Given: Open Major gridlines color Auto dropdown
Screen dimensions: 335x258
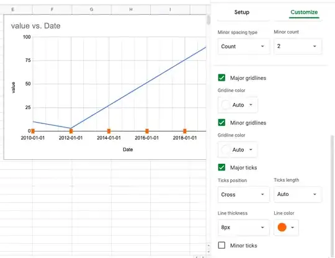Looking at the screenshot, I should point(238,105).
